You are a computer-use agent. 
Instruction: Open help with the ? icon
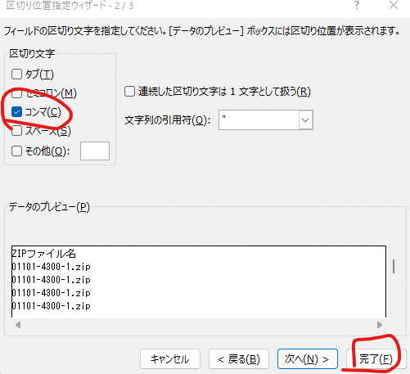tap(357, 5)
